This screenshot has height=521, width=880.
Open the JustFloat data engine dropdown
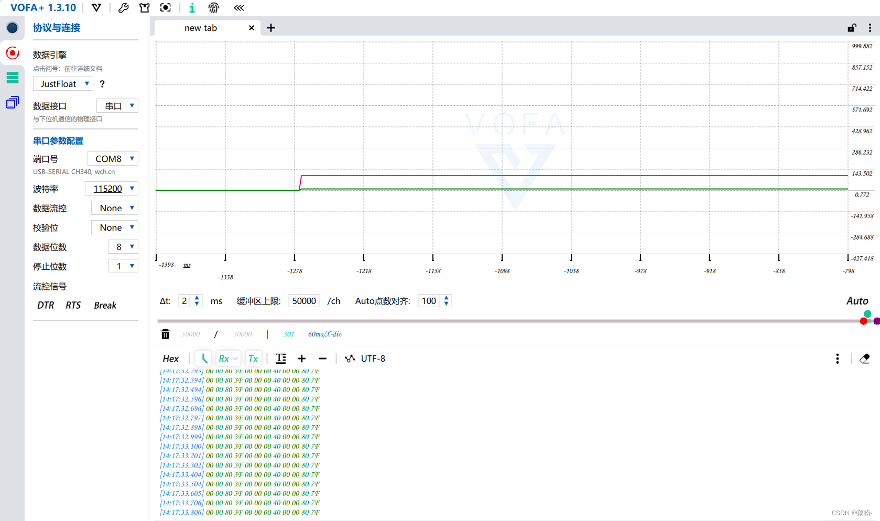pyautogui.click(x=63, y=84)
